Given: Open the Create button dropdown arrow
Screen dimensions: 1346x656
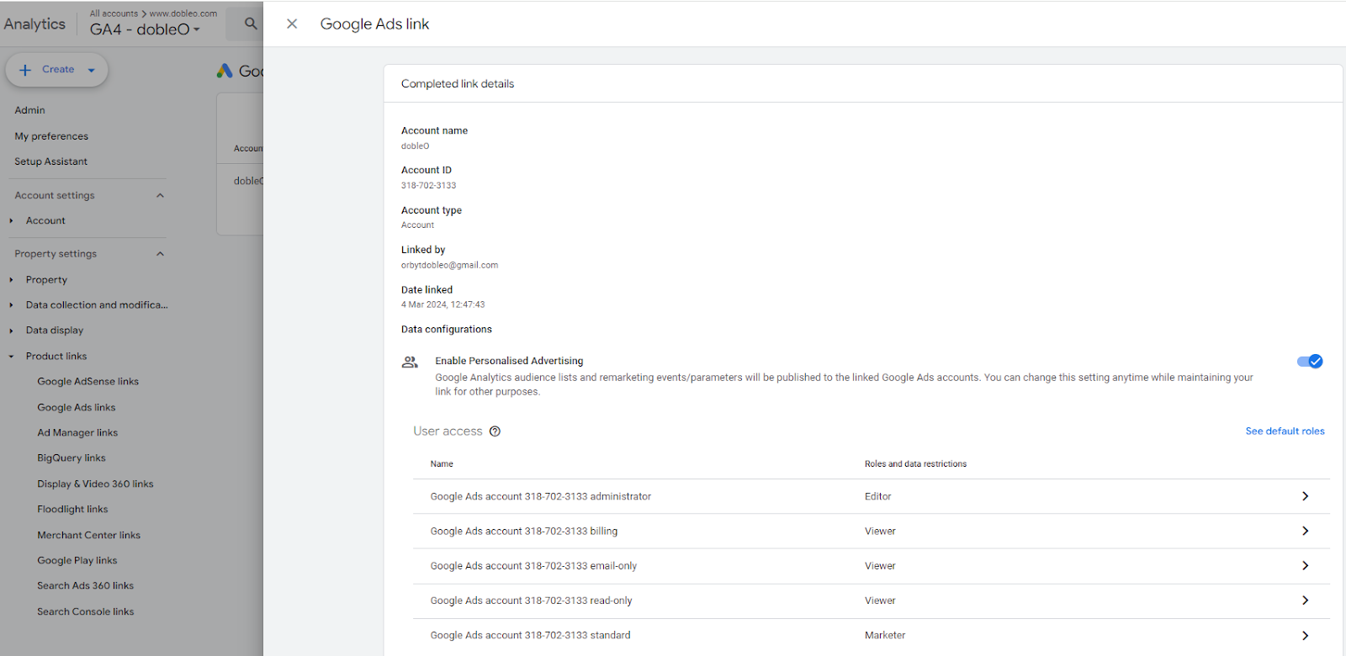Looking at the screenshot, I should [x=91, y=70].
